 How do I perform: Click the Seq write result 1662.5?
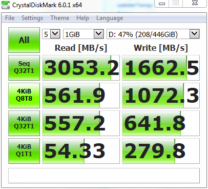(161, 68)
